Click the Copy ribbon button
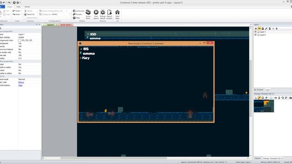The height and width of the screenshot is (164, 292). coord(6,14)
